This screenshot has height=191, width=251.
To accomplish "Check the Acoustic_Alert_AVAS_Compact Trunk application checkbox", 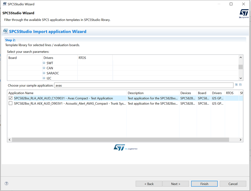I will coord(11,103).
